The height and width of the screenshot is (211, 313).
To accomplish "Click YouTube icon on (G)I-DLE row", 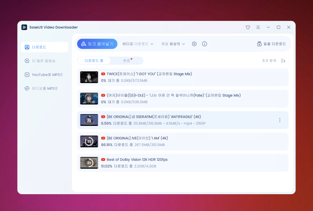I will point(103,95).
